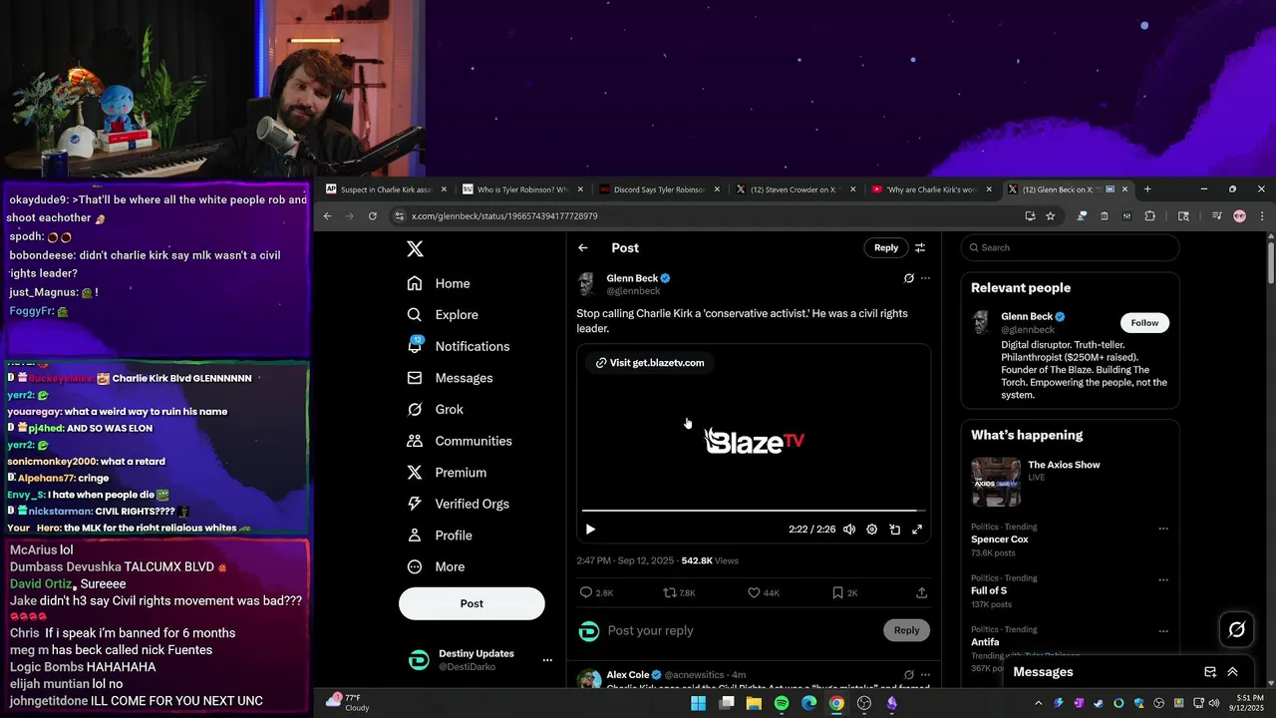Show hidden system tray icons

coord(1039,703)
